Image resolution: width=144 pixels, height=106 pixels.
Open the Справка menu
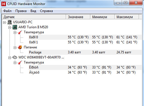46,11
